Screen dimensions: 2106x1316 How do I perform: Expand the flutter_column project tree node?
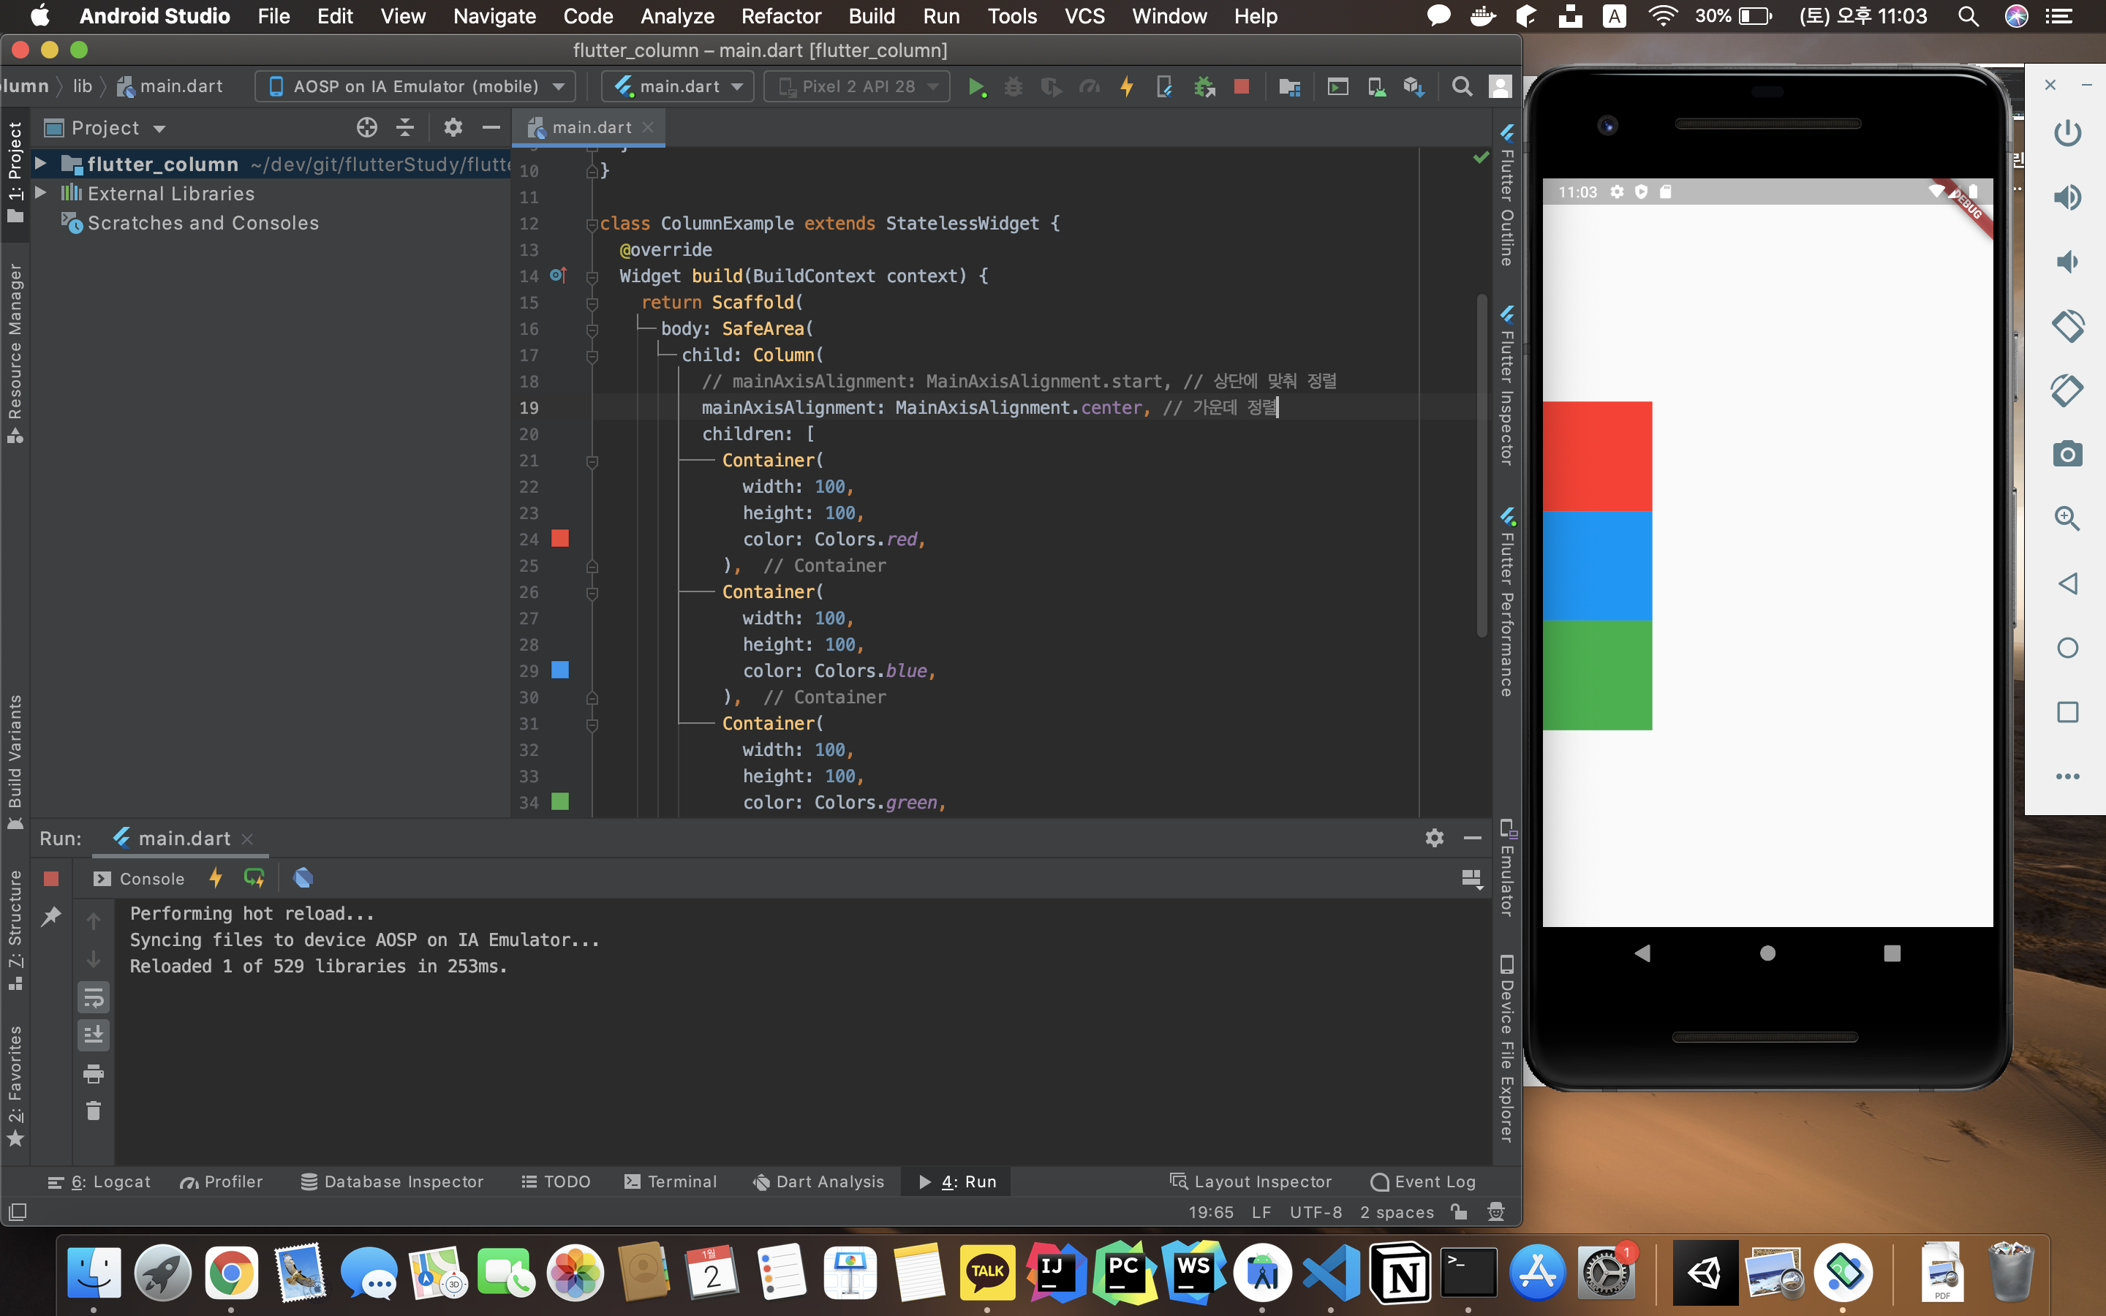pos(40,164)
